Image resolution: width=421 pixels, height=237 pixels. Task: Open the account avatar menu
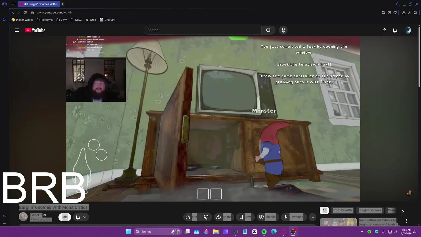[x=408, y=30]
